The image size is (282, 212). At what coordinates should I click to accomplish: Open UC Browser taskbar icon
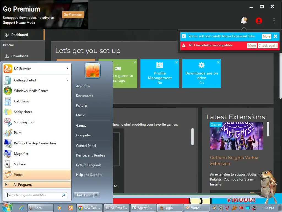coord(70,208)
